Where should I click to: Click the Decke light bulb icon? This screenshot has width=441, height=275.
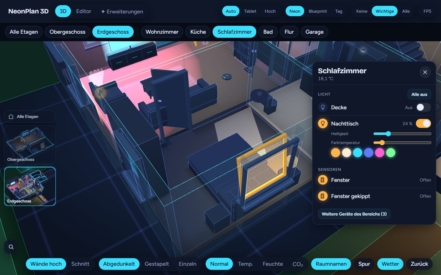(x=323, y=107)
